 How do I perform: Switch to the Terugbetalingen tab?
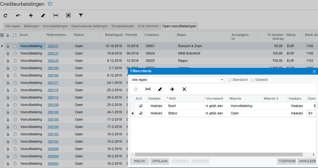click(123, 26)
